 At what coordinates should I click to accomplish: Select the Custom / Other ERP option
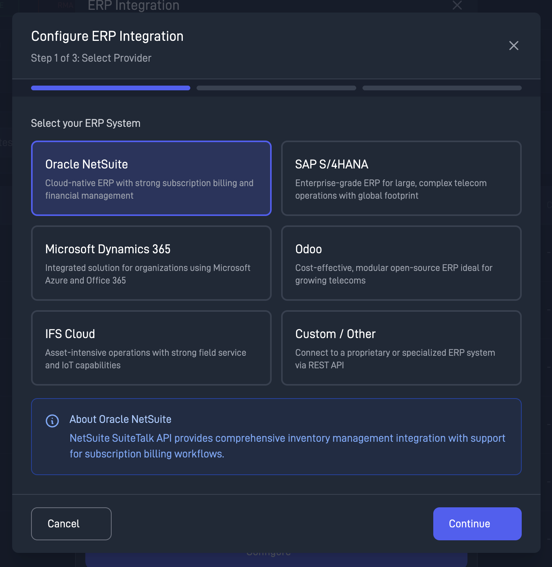click(401, 348)
